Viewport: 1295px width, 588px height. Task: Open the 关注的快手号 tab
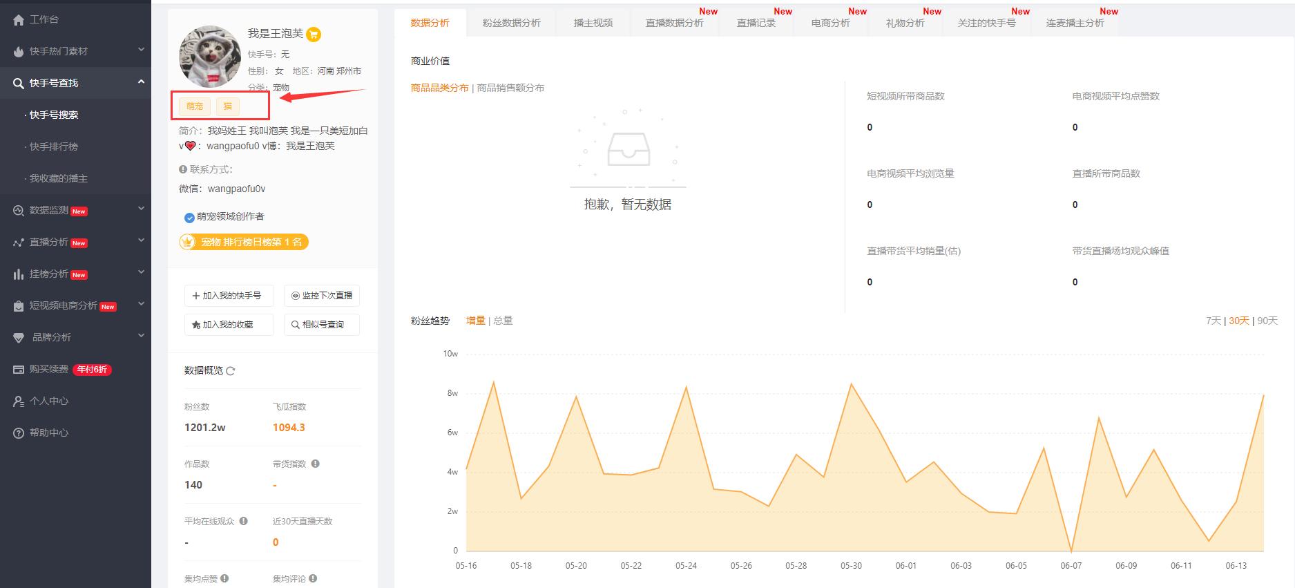point(987,23)
